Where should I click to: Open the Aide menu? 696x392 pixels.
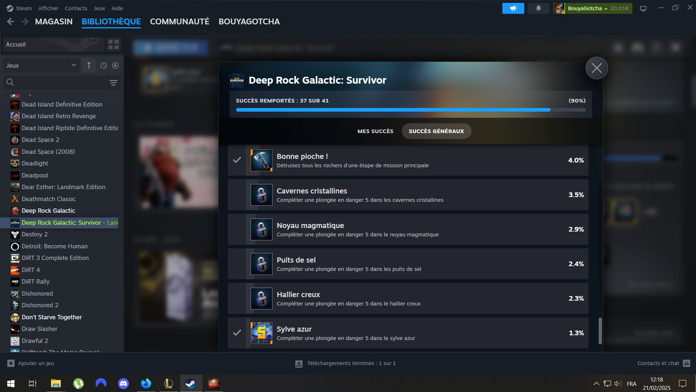click(x=117, y=8)
